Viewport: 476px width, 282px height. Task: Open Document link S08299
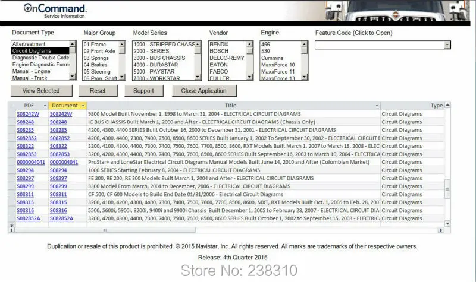point(58,186)
